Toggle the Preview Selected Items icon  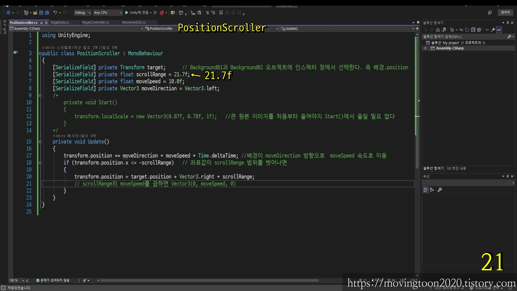pos(499,30)
